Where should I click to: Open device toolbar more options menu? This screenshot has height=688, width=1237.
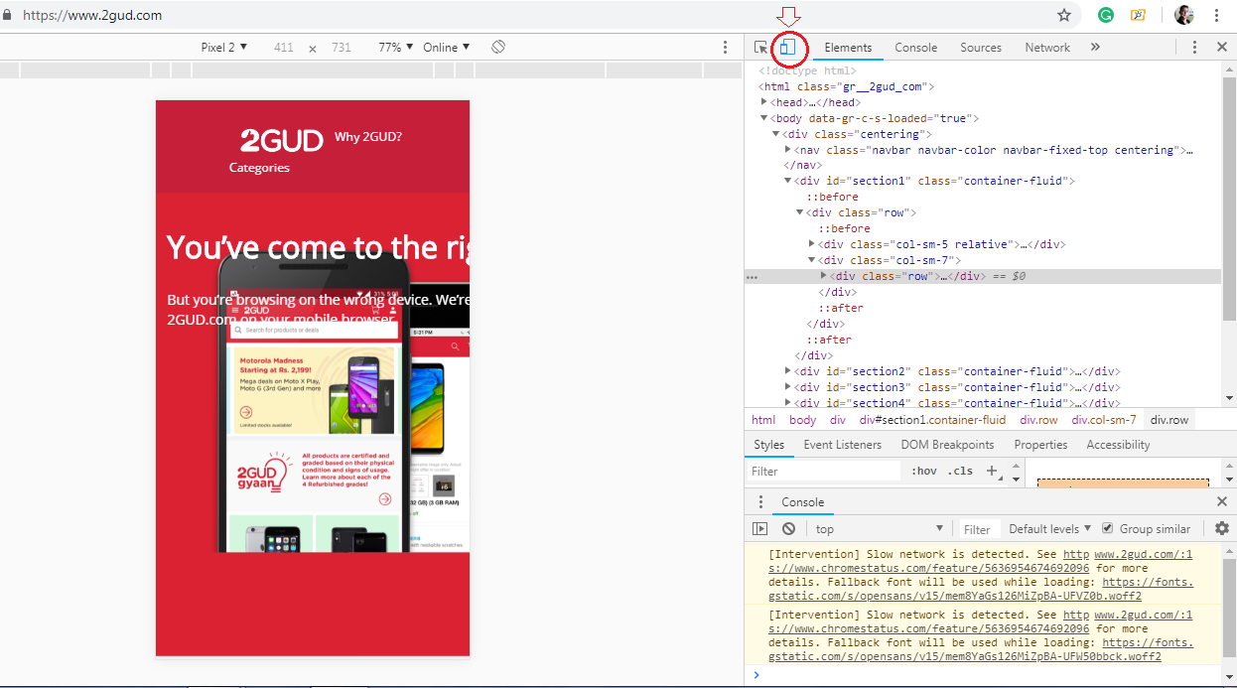725,47
